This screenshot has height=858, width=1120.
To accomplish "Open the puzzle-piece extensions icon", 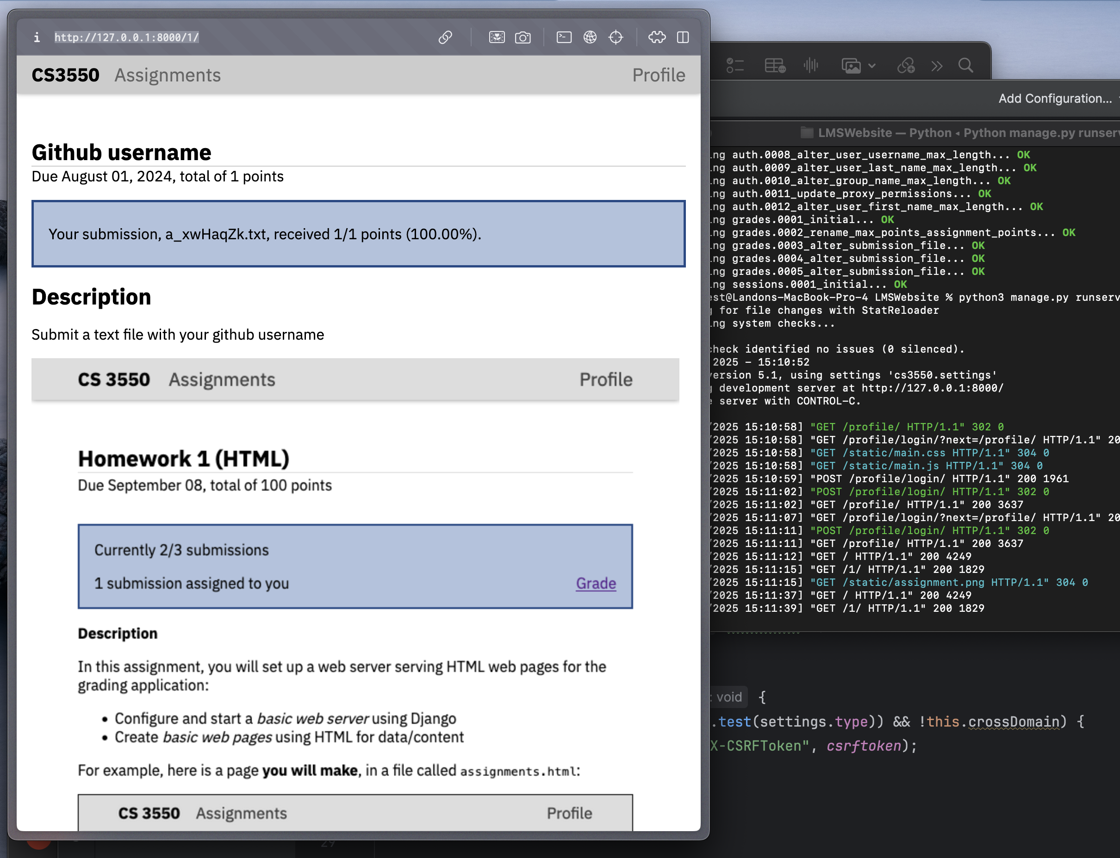I will (657, 37).
